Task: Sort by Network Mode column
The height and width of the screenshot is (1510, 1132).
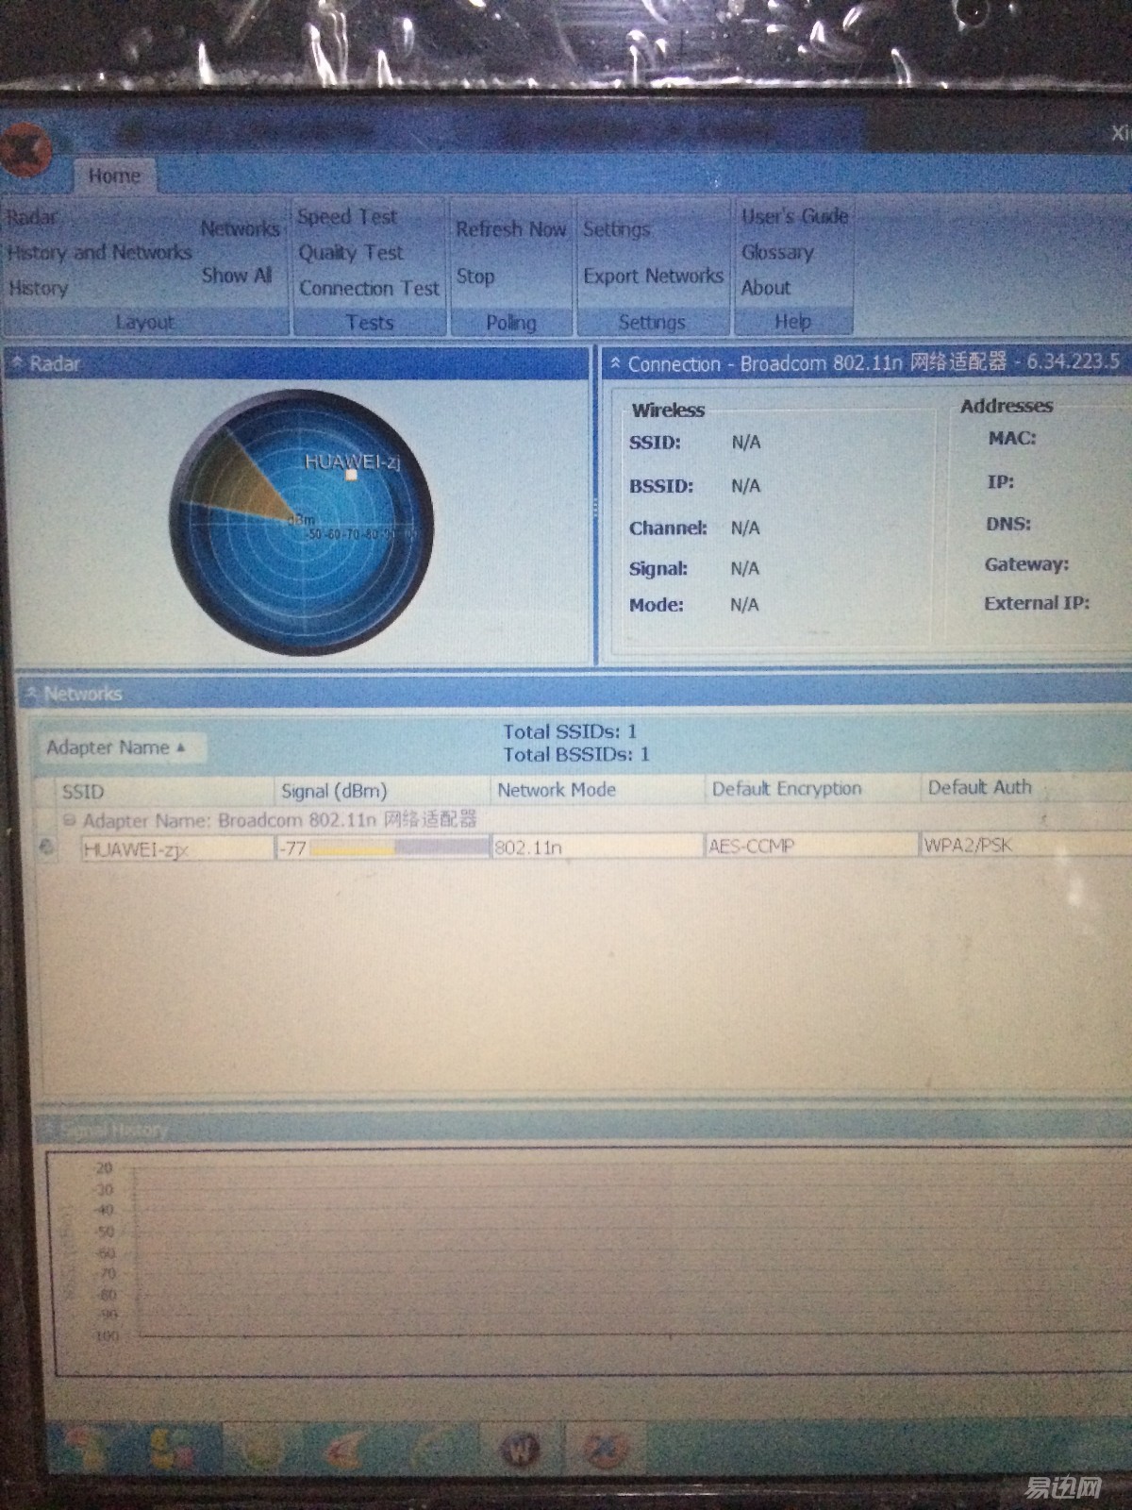Action: [597, 789]
